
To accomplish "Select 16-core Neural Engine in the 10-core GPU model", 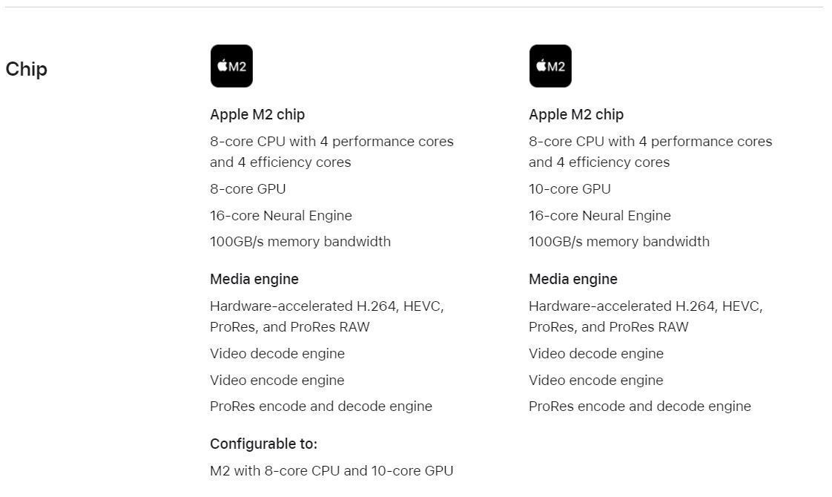I will tap(600, 215).
